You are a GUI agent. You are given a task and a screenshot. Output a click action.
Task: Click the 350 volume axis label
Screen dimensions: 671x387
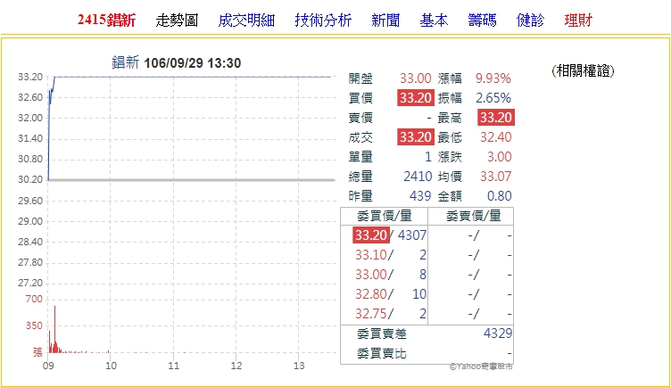click(34, 325)
